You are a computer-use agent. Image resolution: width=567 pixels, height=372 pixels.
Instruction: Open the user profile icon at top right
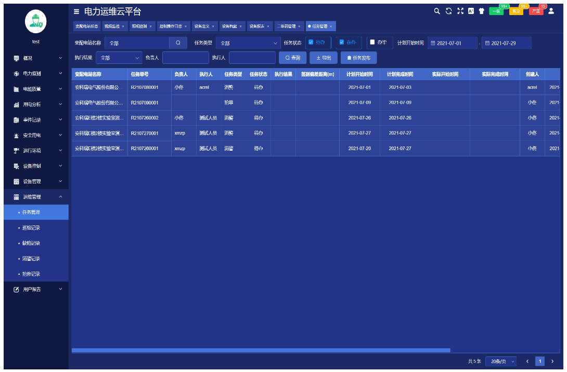click(x=551, y=11)
